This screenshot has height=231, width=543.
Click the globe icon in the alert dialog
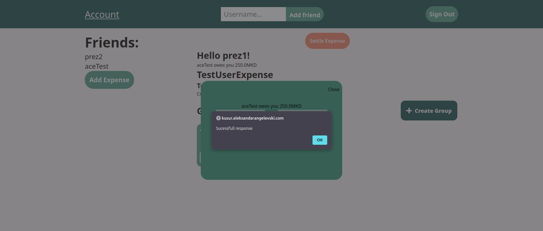click(218, 118)
